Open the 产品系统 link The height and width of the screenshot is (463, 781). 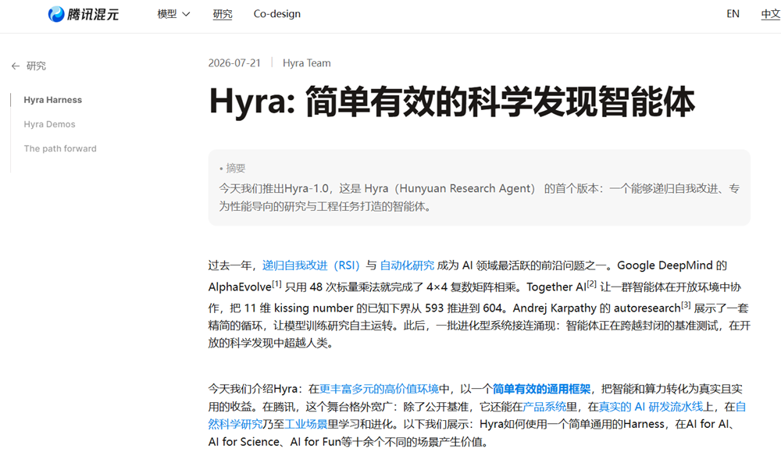click(x=544, y=407)
